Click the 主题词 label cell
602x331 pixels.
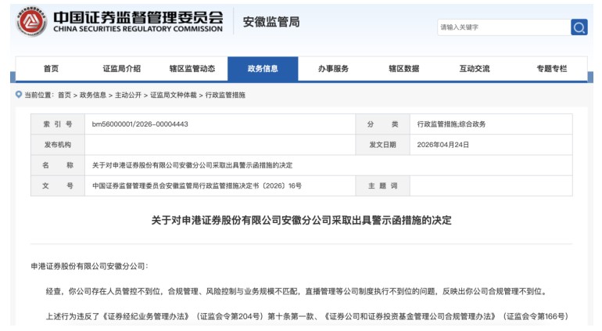(383, 185)
